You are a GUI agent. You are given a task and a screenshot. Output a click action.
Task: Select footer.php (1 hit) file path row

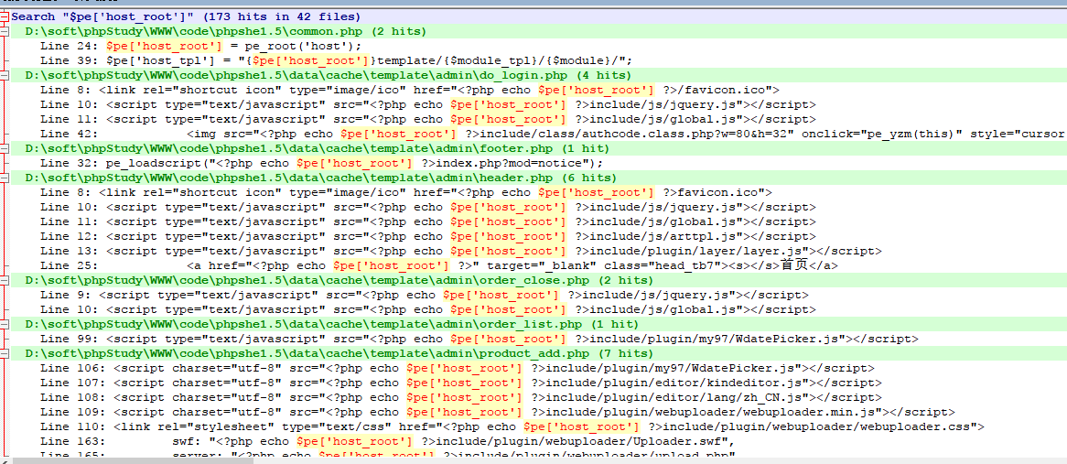point(317,149)
